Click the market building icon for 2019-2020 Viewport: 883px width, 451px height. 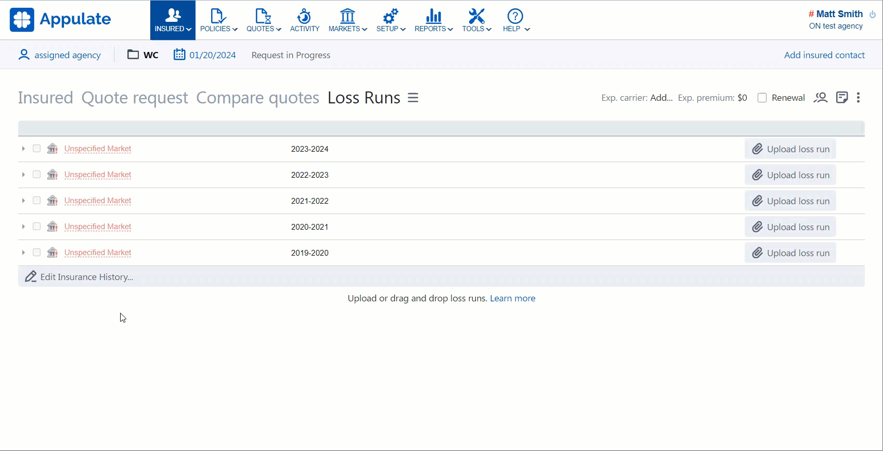[x=53, y=253]
